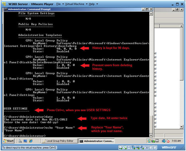Viewport: 186px width, 151px height.
Task: Click the Show Desktop quick launch icon
Action: [x=25, y=141]
